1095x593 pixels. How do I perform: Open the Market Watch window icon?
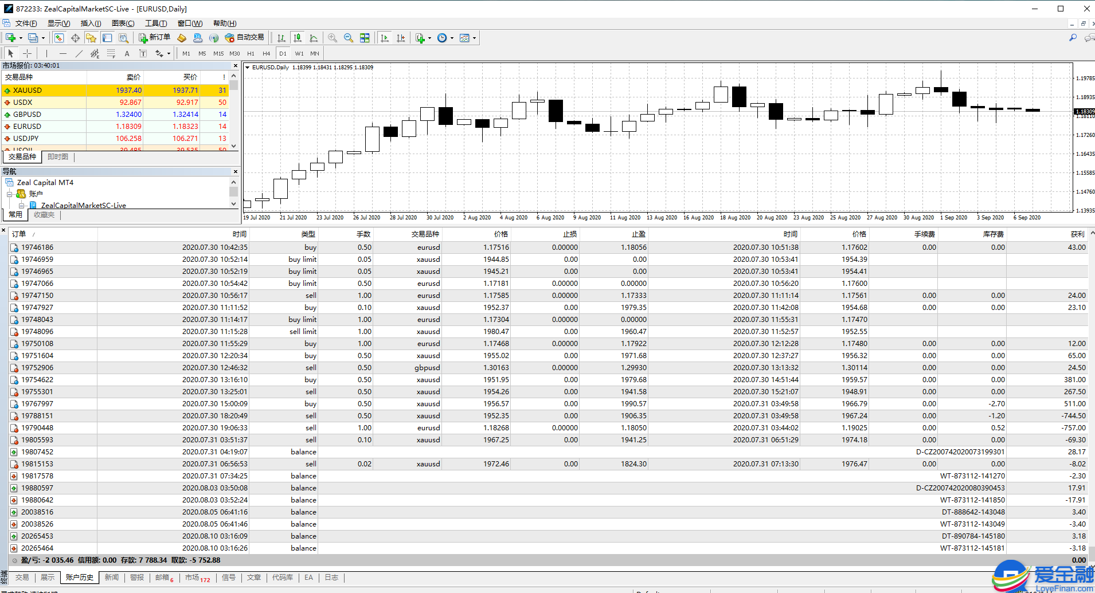[x=59, y=38]
